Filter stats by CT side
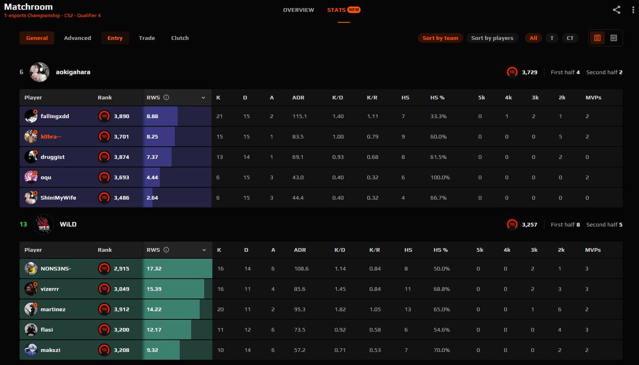The width and height of the screenshot is (639, 365). tap(570, 38)
